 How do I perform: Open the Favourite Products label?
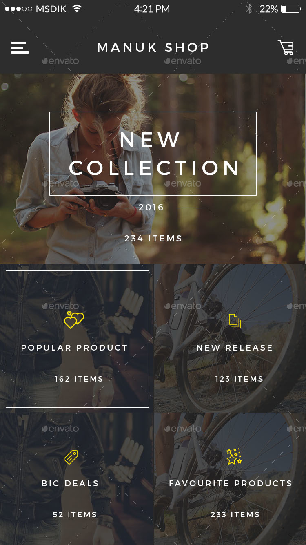231,483
